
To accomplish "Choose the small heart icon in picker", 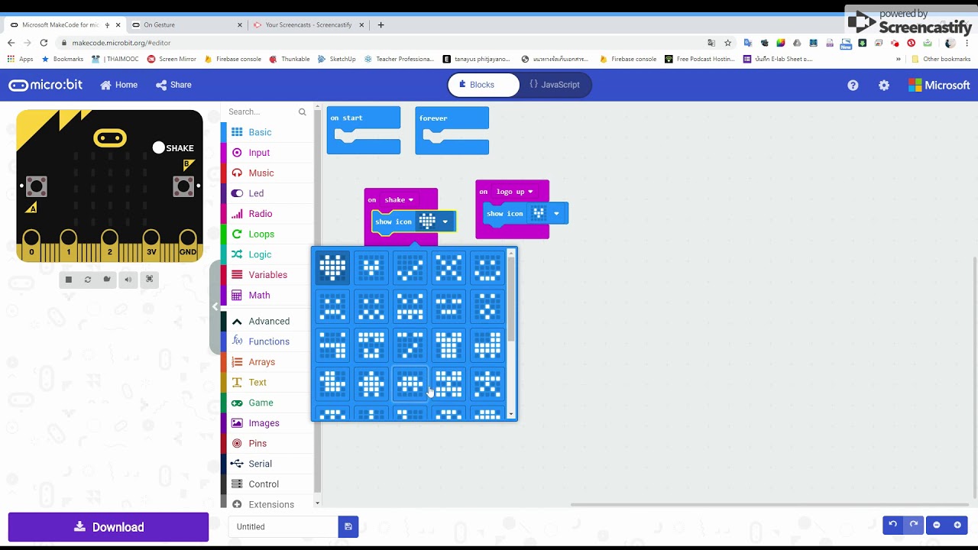I will (x=371, y=267).
